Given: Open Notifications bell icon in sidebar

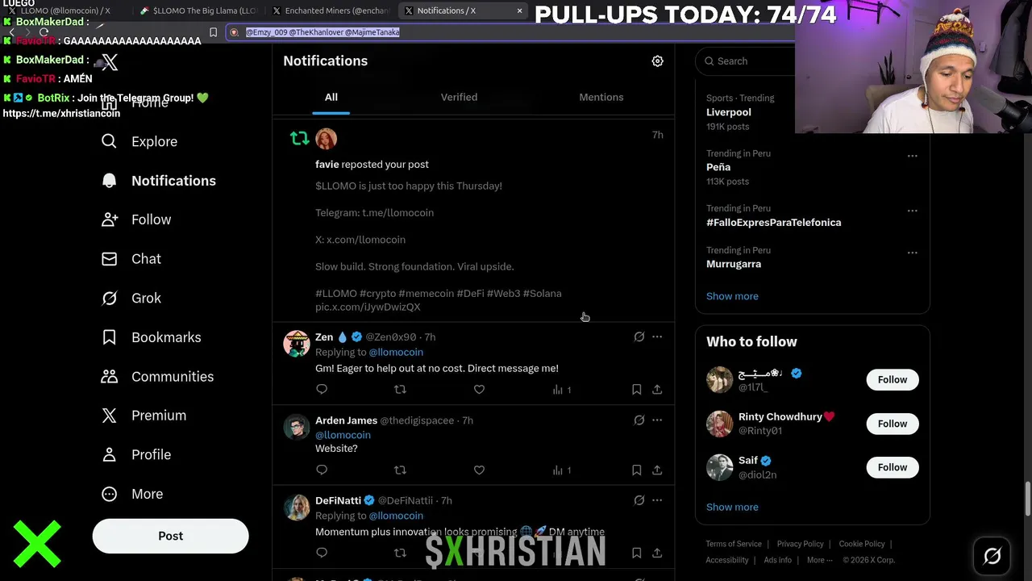Looking at the screenshot, I should pyautogui.click(x=109, y=181).
